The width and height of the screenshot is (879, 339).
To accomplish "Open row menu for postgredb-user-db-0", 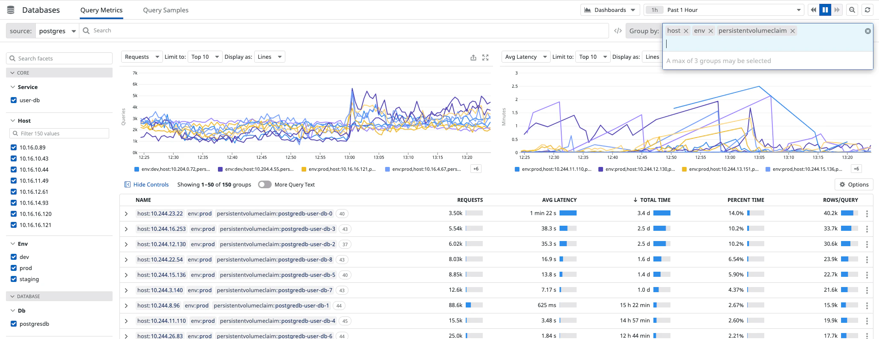I will (867, 214).
